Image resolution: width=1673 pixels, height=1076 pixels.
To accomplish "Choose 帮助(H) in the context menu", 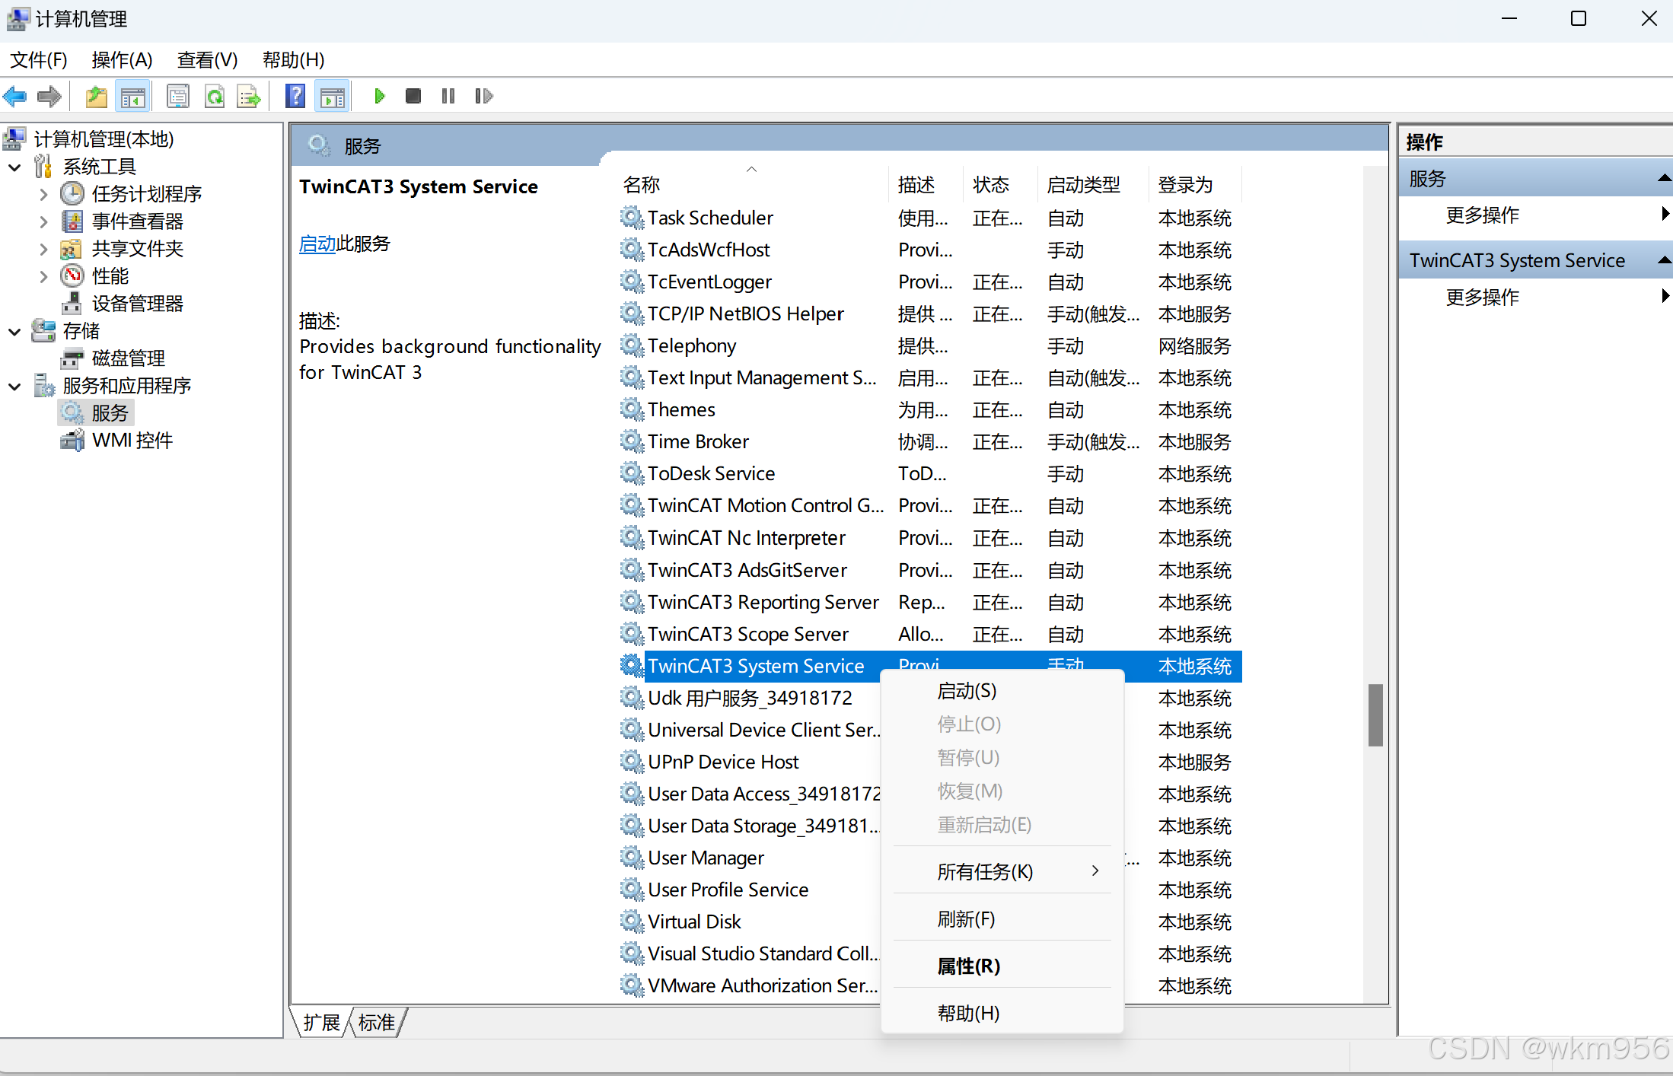I will tap(1002, 1014).
